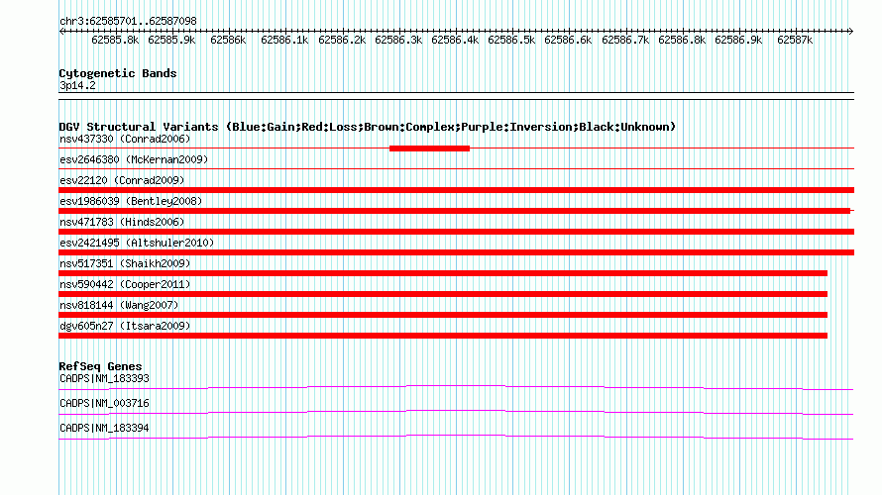Click the 62586.1k ruler tick label
Viewport: 882px width, 495px height.
285,40
